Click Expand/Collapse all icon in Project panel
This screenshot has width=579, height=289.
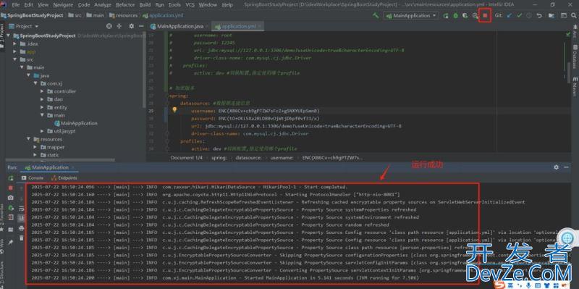(x=119, y=26)
